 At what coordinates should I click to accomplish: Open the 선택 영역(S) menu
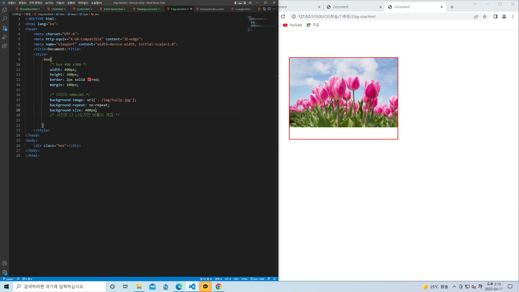pyautogui.click(x=36, y=3)
